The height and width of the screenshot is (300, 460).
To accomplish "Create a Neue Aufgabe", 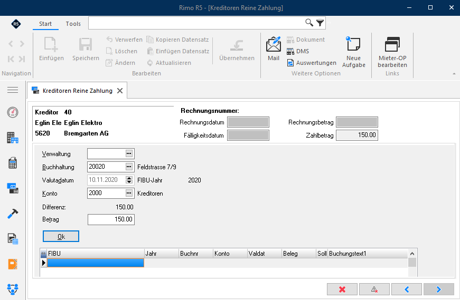I will click(353, 52).
